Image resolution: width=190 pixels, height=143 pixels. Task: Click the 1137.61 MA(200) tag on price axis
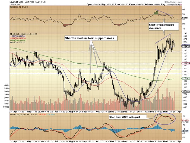tap(186, 79)
